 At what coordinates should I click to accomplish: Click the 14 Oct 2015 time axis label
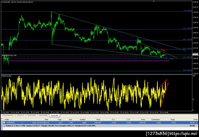(x=5, y=112)
